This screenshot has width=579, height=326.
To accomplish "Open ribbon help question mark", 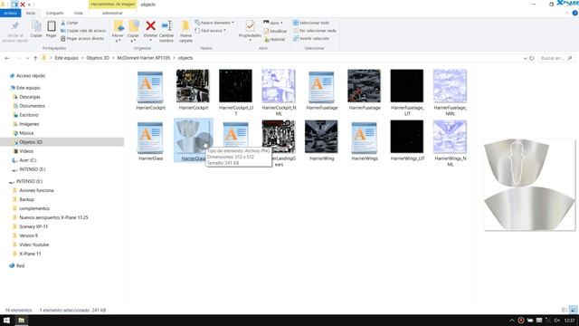I will coord(574,13).
